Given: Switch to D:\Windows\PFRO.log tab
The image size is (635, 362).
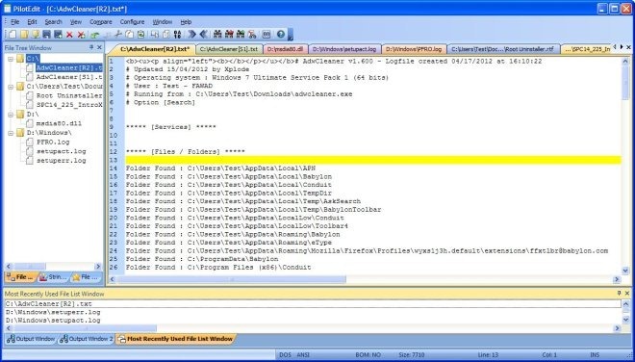Looking at the screenshot, I should click(414, 49).
